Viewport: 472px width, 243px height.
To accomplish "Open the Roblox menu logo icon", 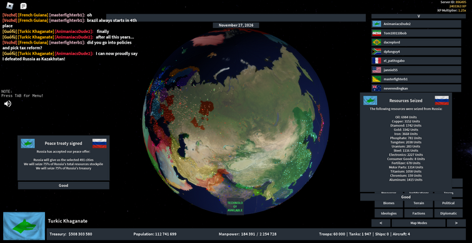I will (10, 6).
